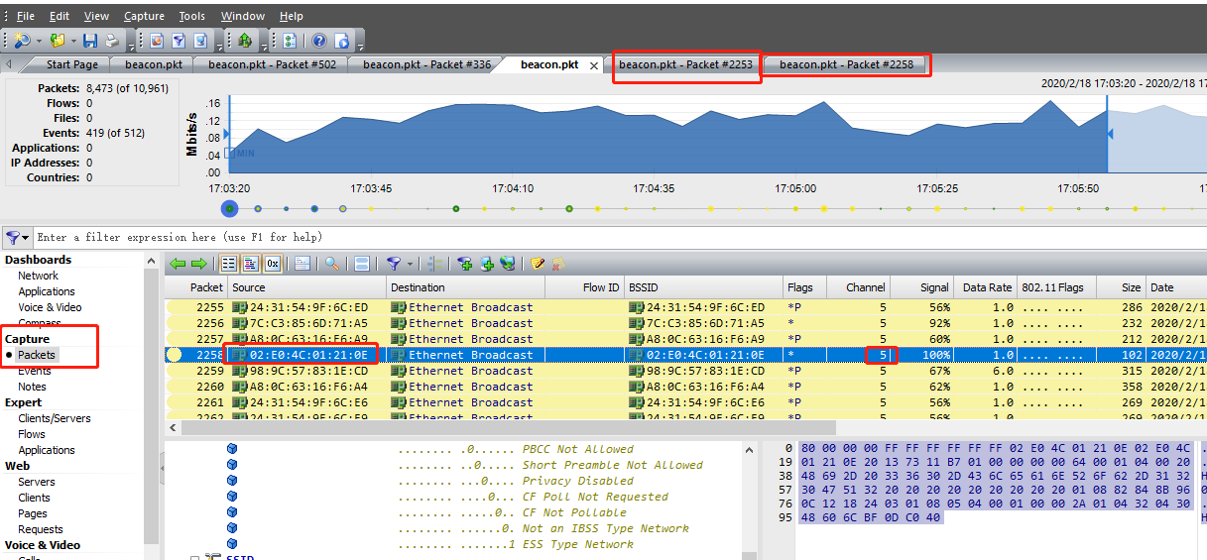Click the magnifier zoom icon in packet toolbar
The height and width of the screenshot is (560, 1207).
tap(332, 264)
